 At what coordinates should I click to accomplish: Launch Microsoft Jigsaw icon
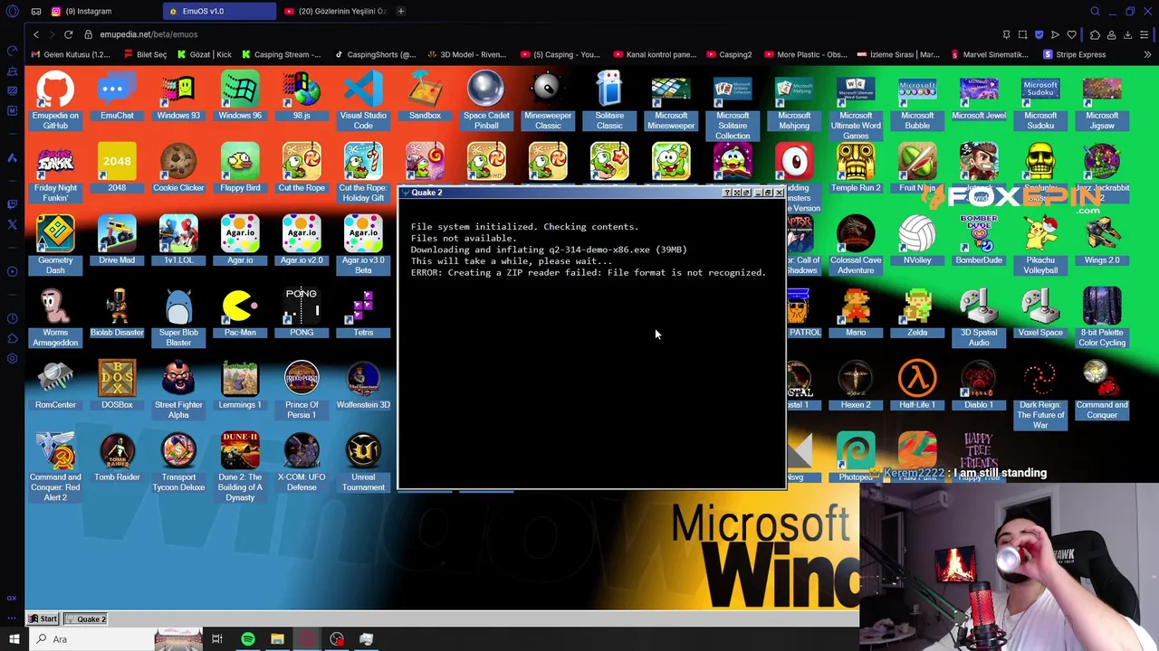tap(1102, 100)
